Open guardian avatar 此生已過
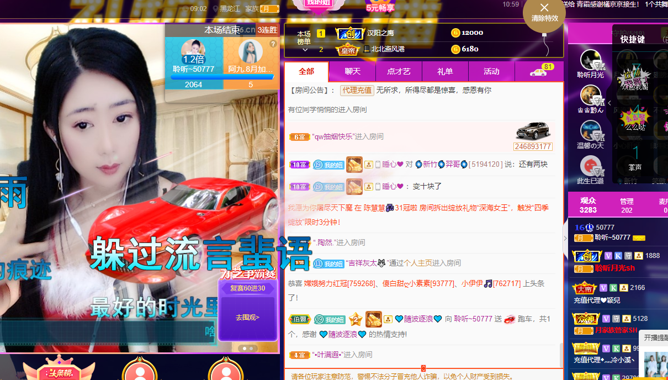This screenshot has height=380, width=668. tap(591, 166)
